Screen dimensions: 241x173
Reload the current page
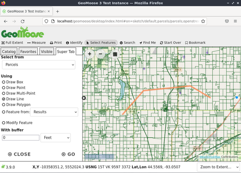[23, 21]
